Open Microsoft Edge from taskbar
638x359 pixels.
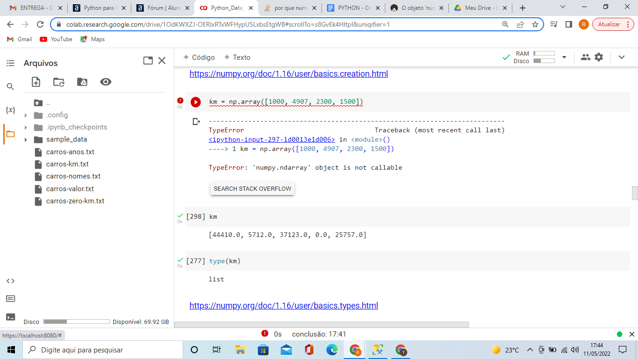pos(332,350)
